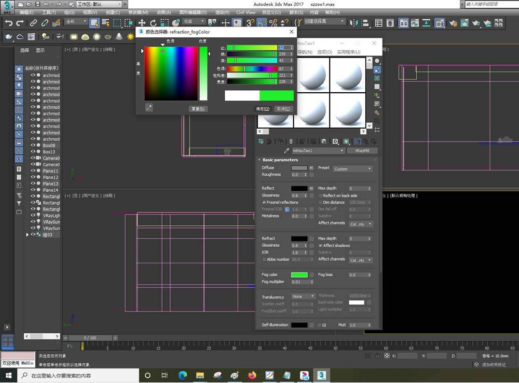Screen dimensions: 519x383
Task: Hide the Box08 object with eye icon
Action: (x=33, y=146)
